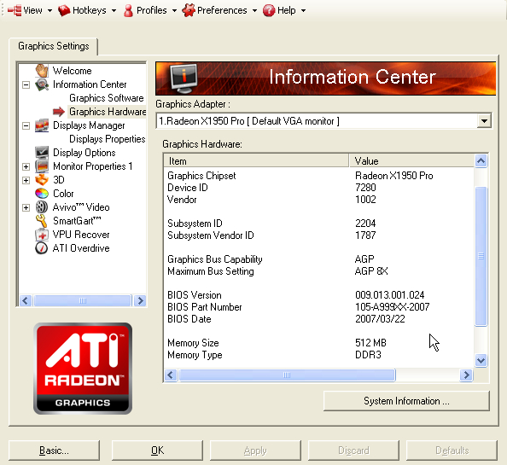
Task: Click the tree panel right scroll arrow
Action: tap(140, 301)
